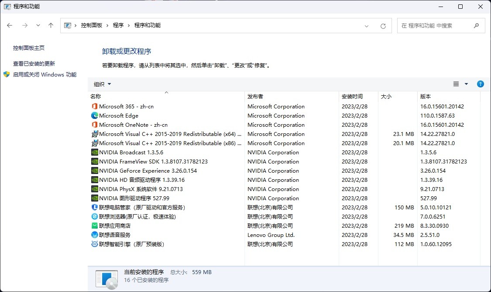This screenshot has height=292, width=491.
Task: Go up one level with the up arrow
Action: coord(51,25)
